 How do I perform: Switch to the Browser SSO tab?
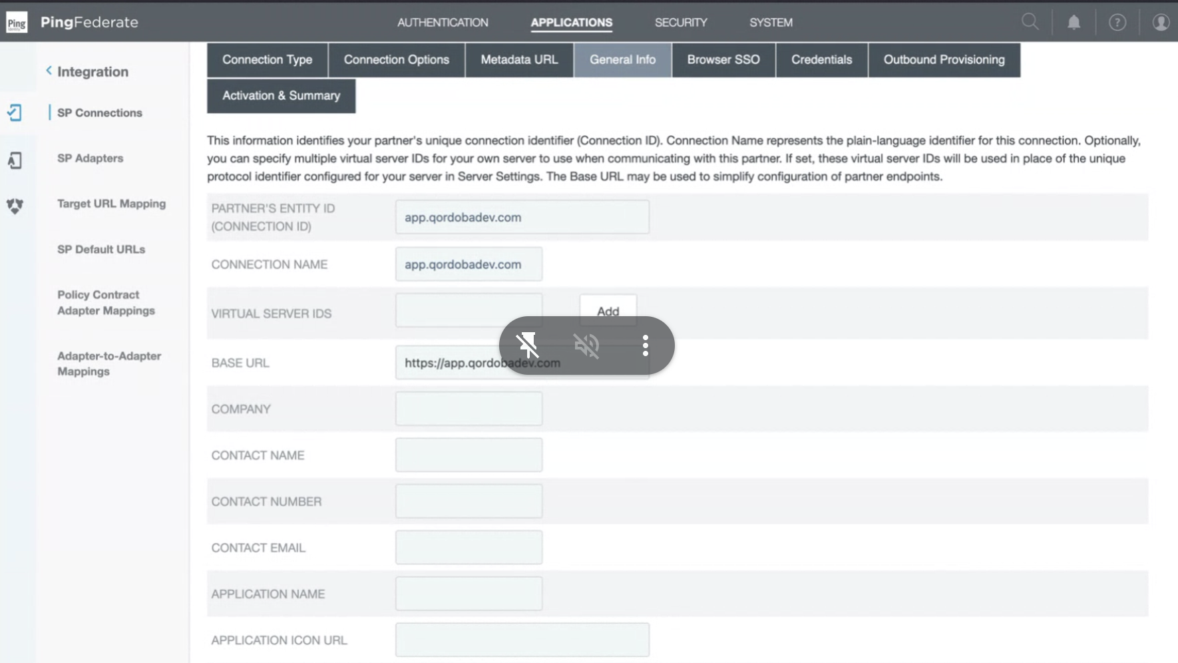723,60
